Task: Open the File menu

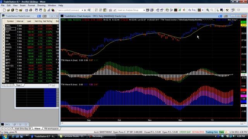Action: tap(3, 5)
